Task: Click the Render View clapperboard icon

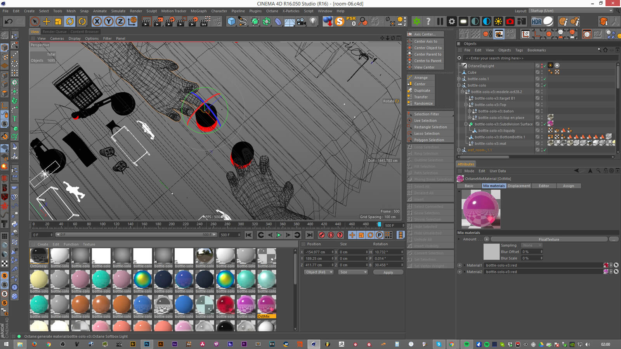Action: click(146, 21)
